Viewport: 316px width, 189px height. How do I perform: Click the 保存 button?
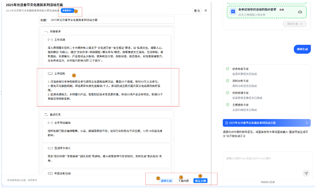point(197,11)
